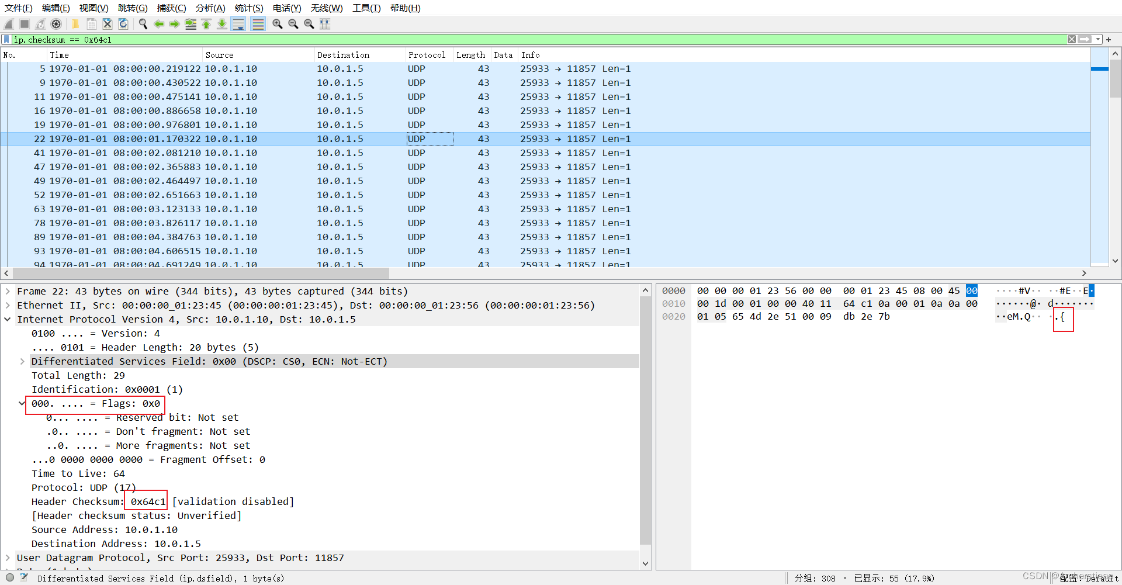Clear the display filter X button
1122x585 pixels.
click(x=1072, y=39)
